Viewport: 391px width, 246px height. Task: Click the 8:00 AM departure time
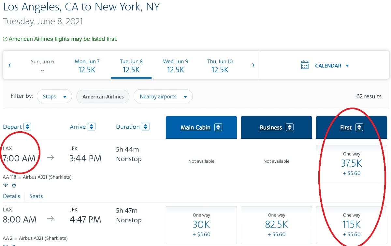click(20, 219)
